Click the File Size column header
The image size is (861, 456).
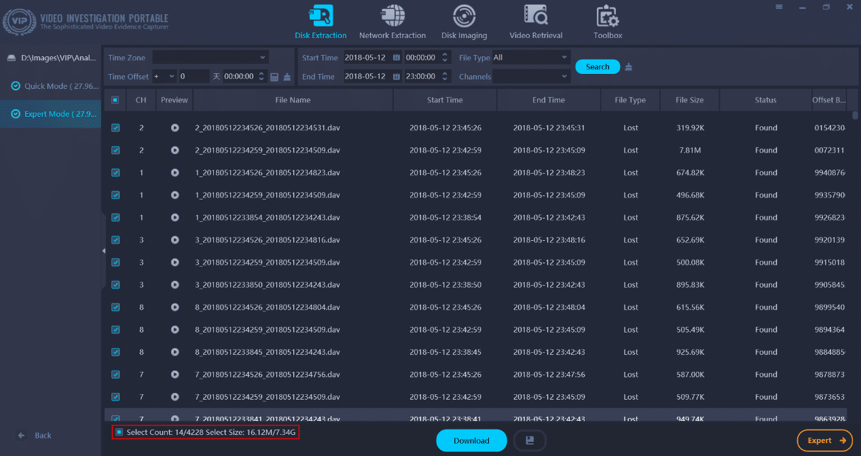pyautogui.click(x=689, y=100)
